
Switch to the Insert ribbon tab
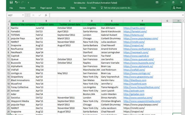coord(33,8)
